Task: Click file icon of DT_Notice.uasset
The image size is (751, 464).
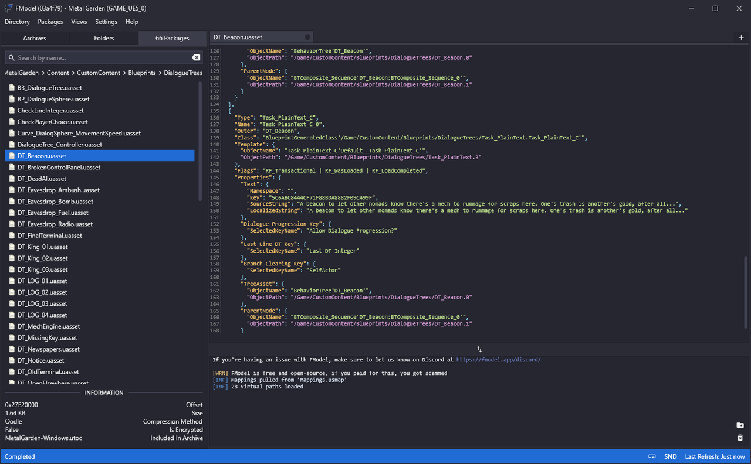Action: tap(11, 360)
